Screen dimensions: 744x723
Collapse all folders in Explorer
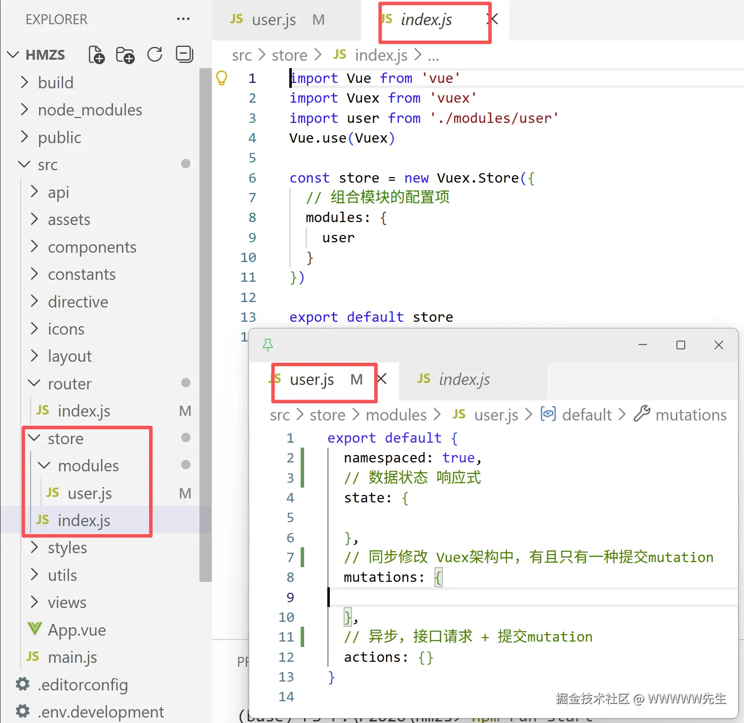(185, 54)
